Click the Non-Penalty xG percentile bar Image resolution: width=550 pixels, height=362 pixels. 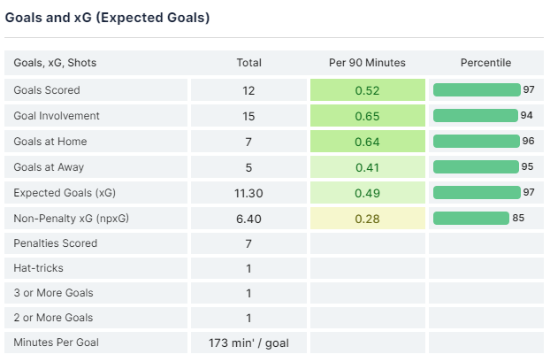click(470, 218)
